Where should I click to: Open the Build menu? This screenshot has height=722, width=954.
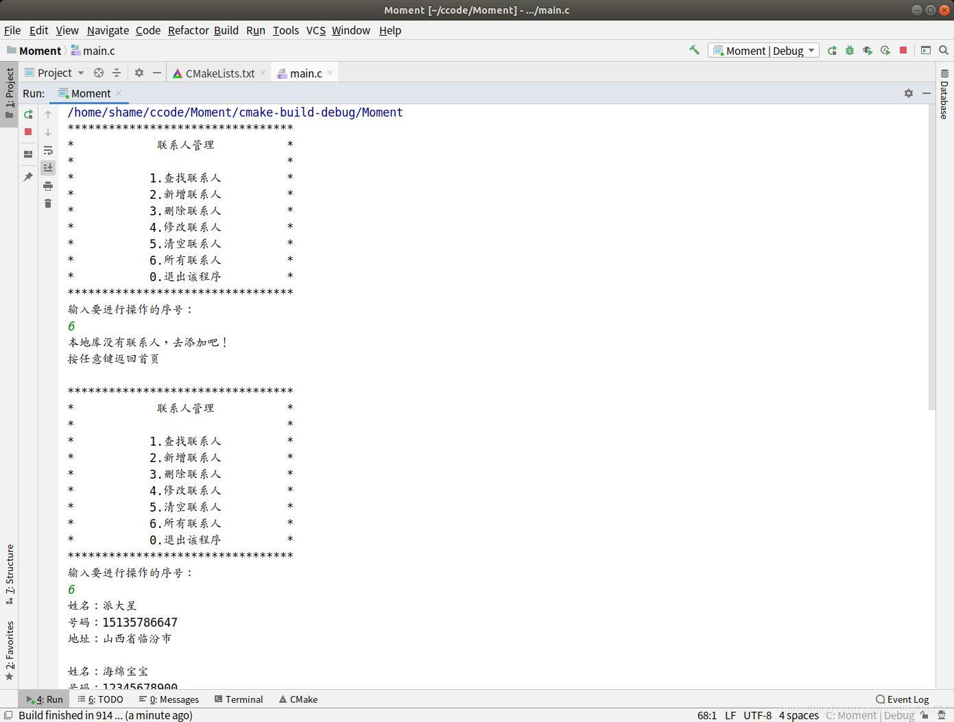(x=226, y=30)
